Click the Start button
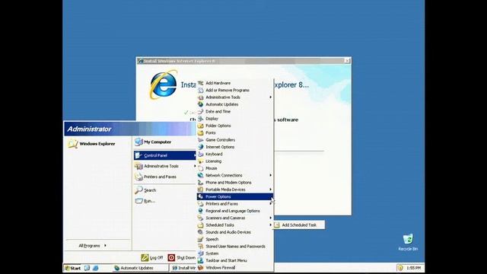 [x=72, y=268]
